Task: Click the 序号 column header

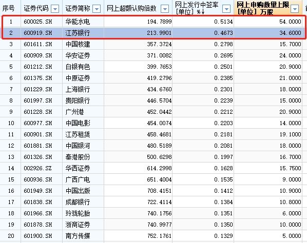Action: pyautogui.click(x=8, y=9)
